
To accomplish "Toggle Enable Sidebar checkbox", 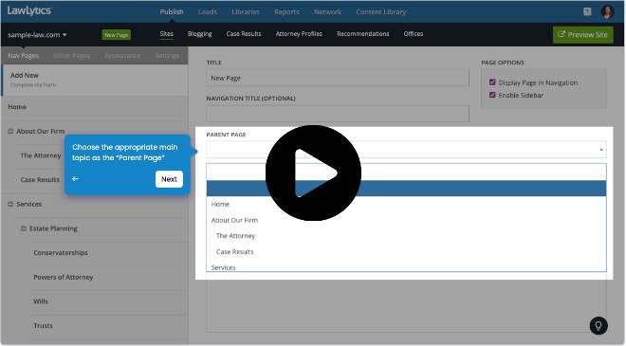I will (x=492, y=95).
